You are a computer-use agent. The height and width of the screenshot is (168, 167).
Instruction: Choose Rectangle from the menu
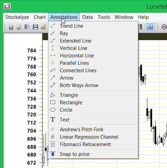[x=93, y=103]
